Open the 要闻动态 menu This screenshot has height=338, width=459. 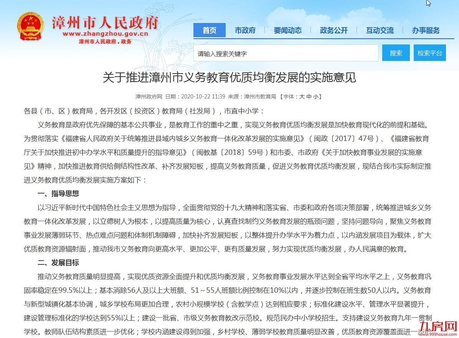(288, 30)
